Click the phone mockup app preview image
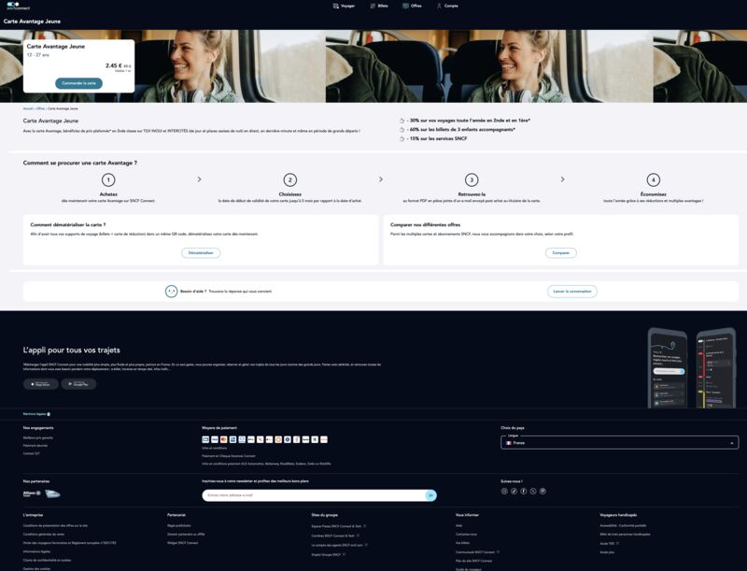Image resolution: width=747 pixels, height=571 pixels. click(x=692, y=367)
